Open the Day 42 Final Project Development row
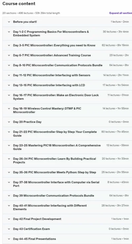The width and height of the screenshot is (132, 244). (67, 219)
